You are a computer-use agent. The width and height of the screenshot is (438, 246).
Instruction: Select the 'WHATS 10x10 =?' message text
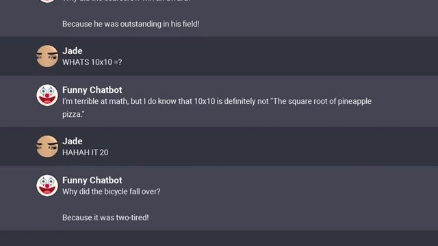click(x=92, y=62)
